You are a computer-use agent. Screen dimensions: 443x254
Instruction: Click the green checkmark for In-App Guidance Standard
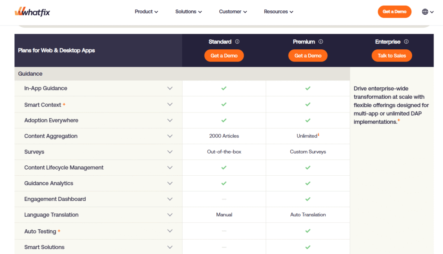224,88
